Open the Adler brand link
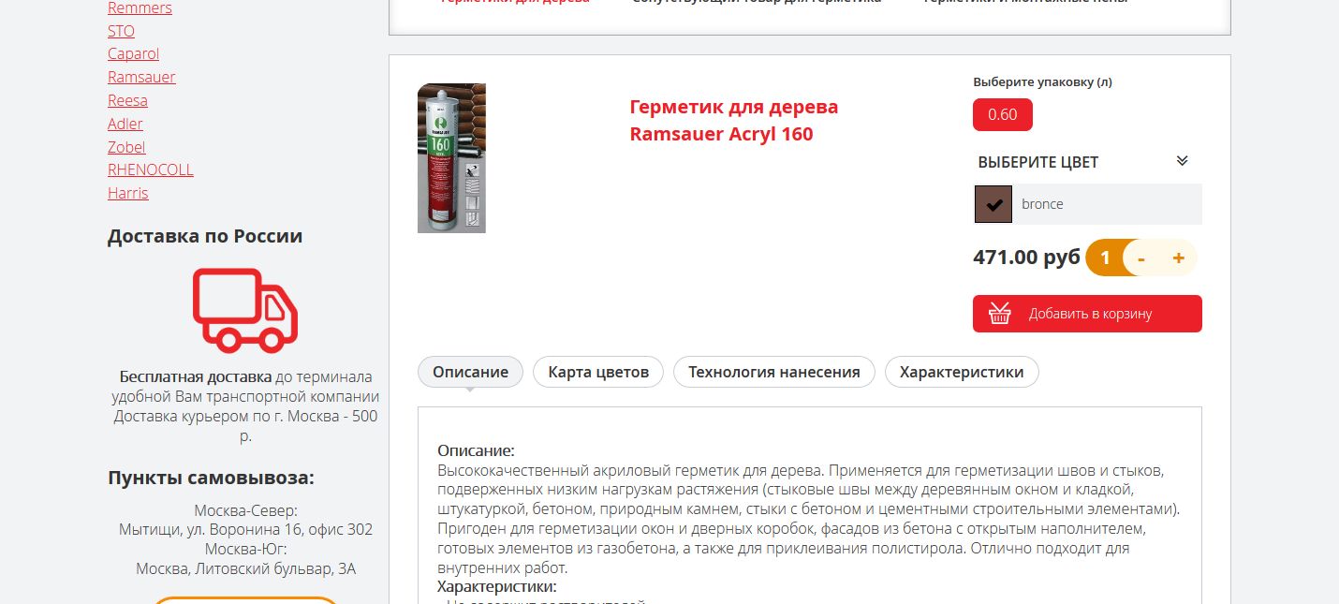Screen dimensions: 1339x604 pos(125,124)
